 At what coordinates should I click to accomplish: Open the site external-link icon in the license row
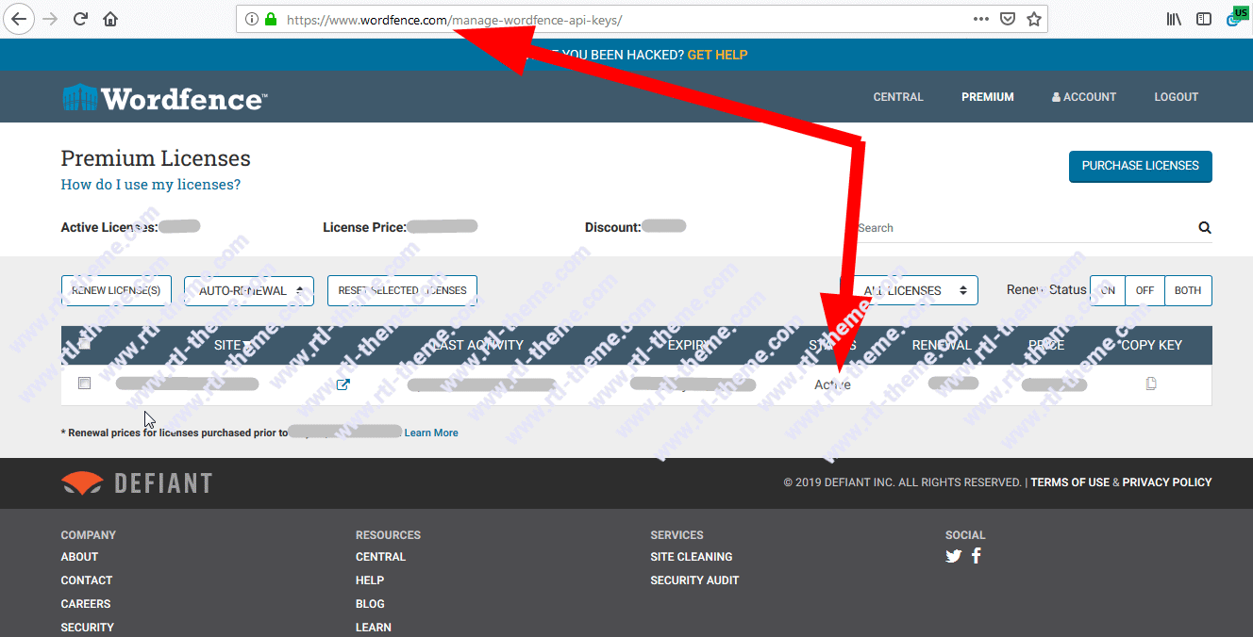(343, 384)
